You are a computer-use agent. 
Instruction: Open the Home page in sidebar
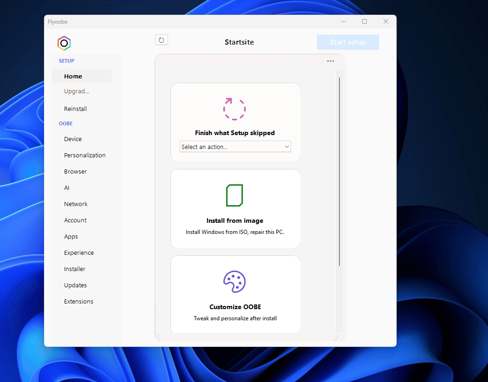(x=73, y=76)
